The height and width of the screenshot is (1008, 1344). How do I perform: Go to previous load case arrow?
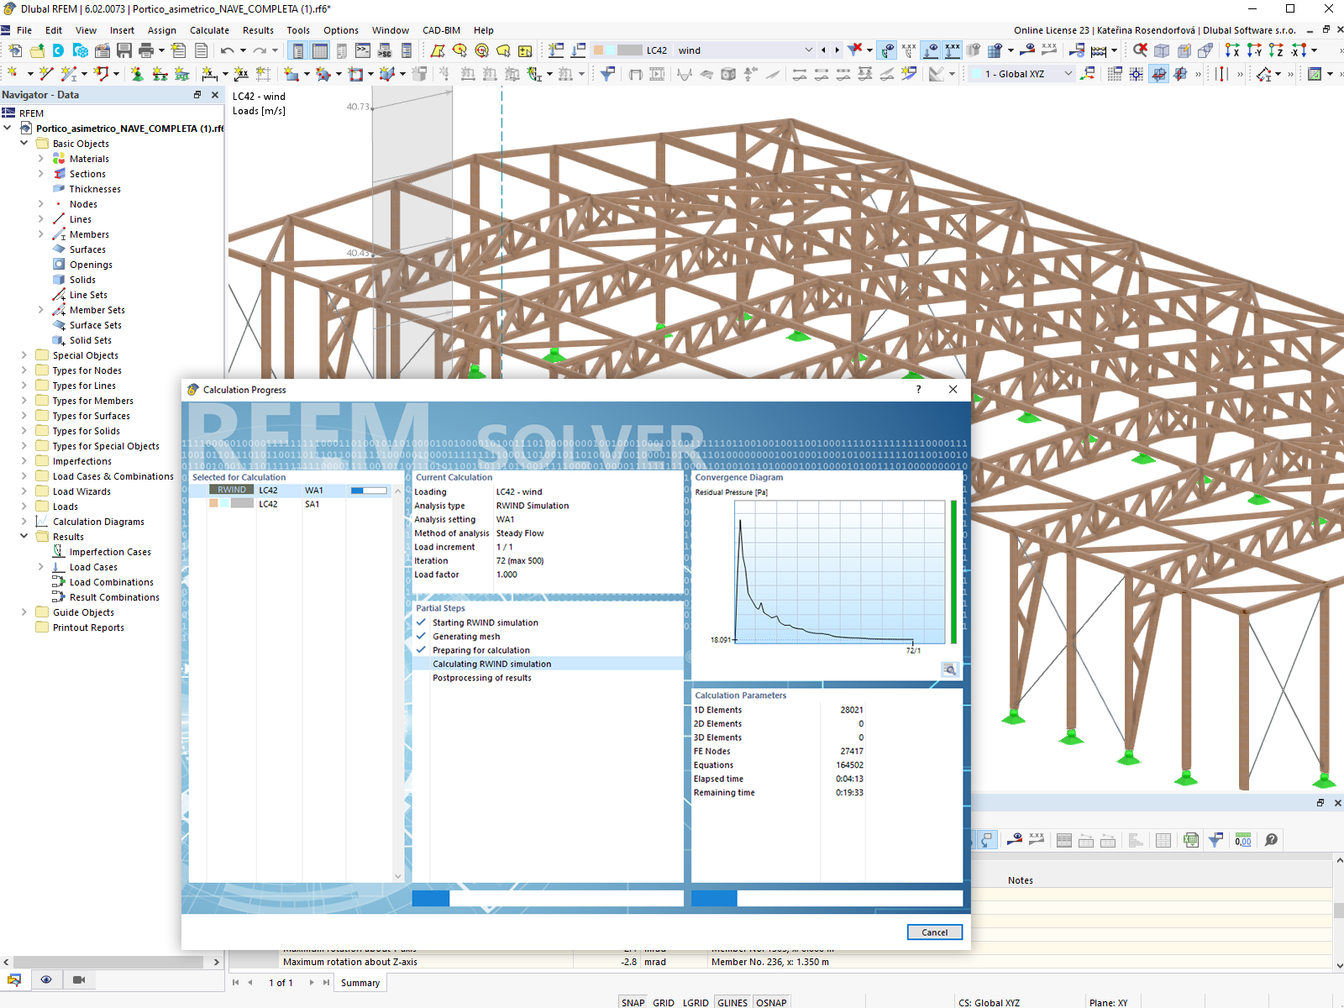tap(823, 50)
